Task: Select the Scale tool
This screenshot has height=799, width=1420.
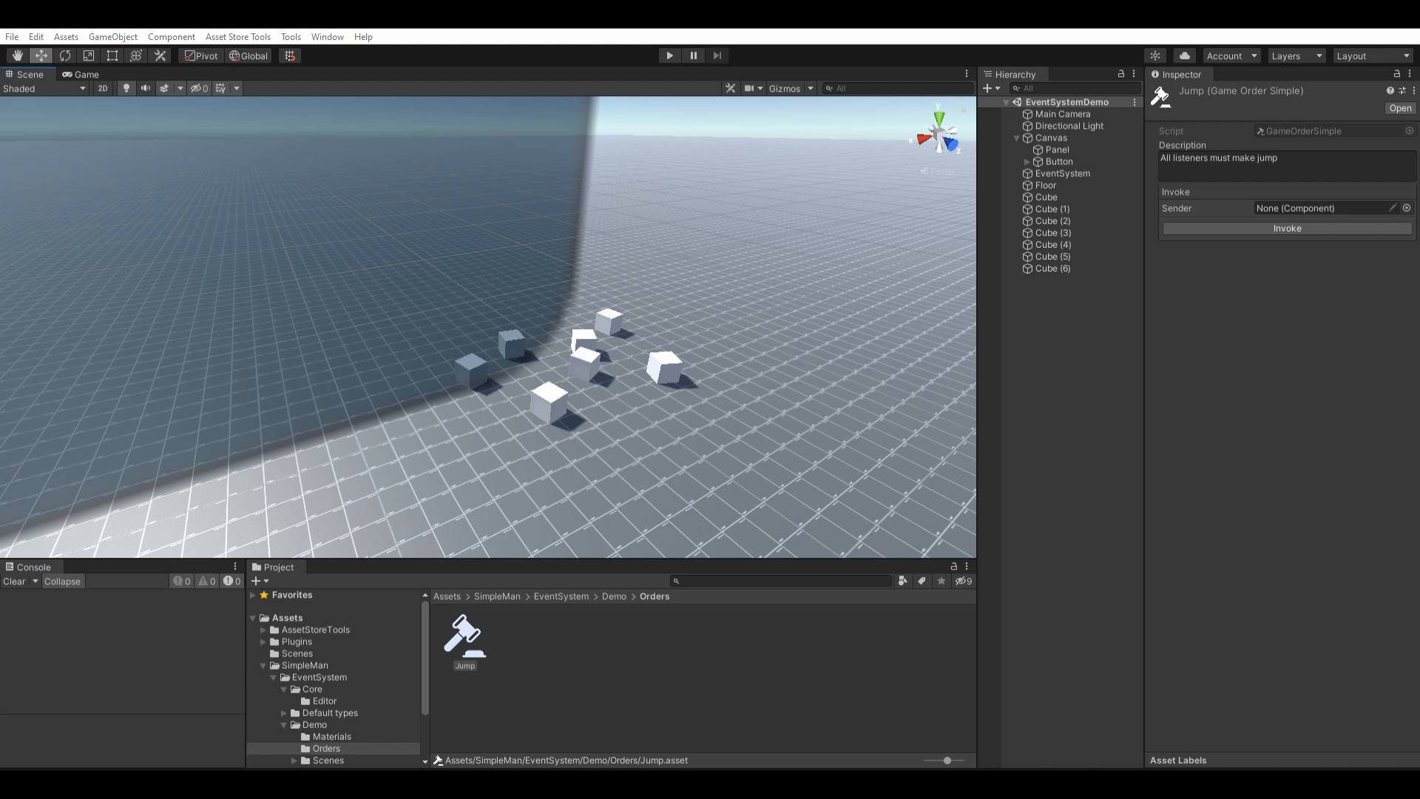Action: [x=89, y=55]
